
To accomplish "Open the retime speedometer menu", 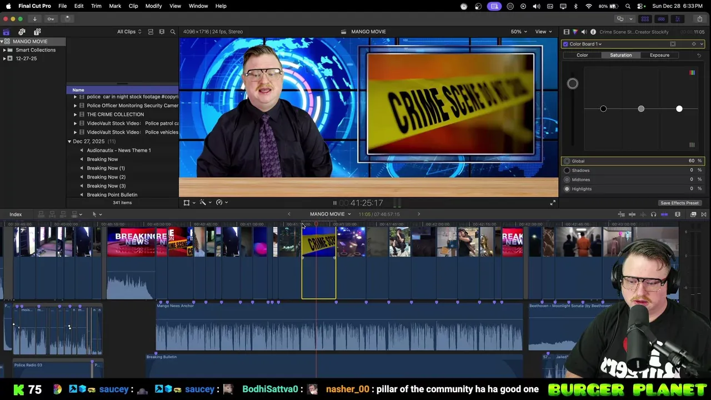I will (x=222, y=203).
